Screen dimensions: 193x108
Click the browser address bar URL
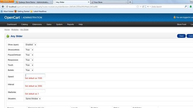(x=53, y=7)
